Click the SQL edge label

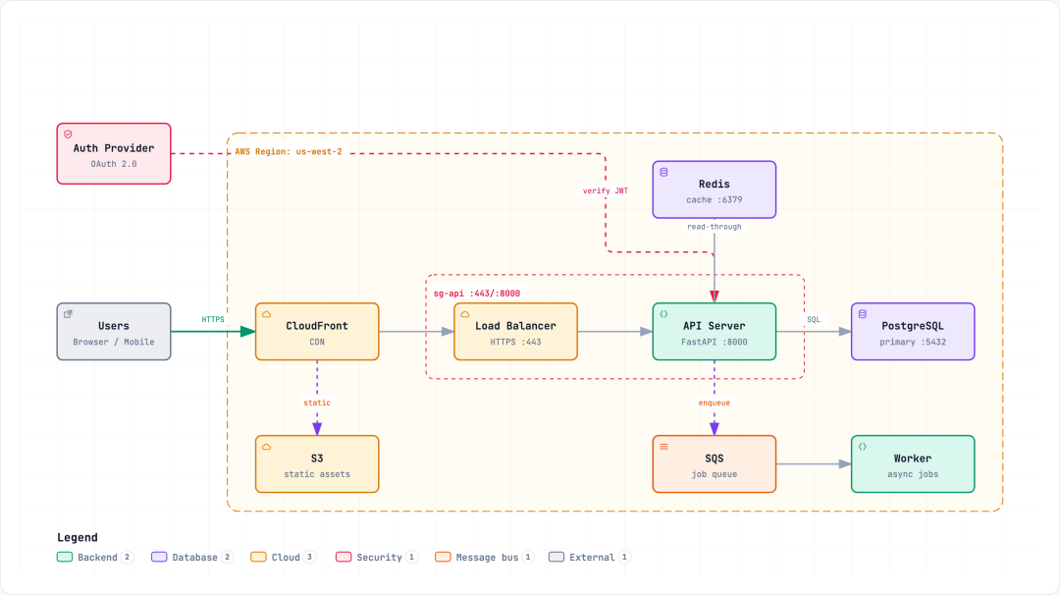coord(814,319)
